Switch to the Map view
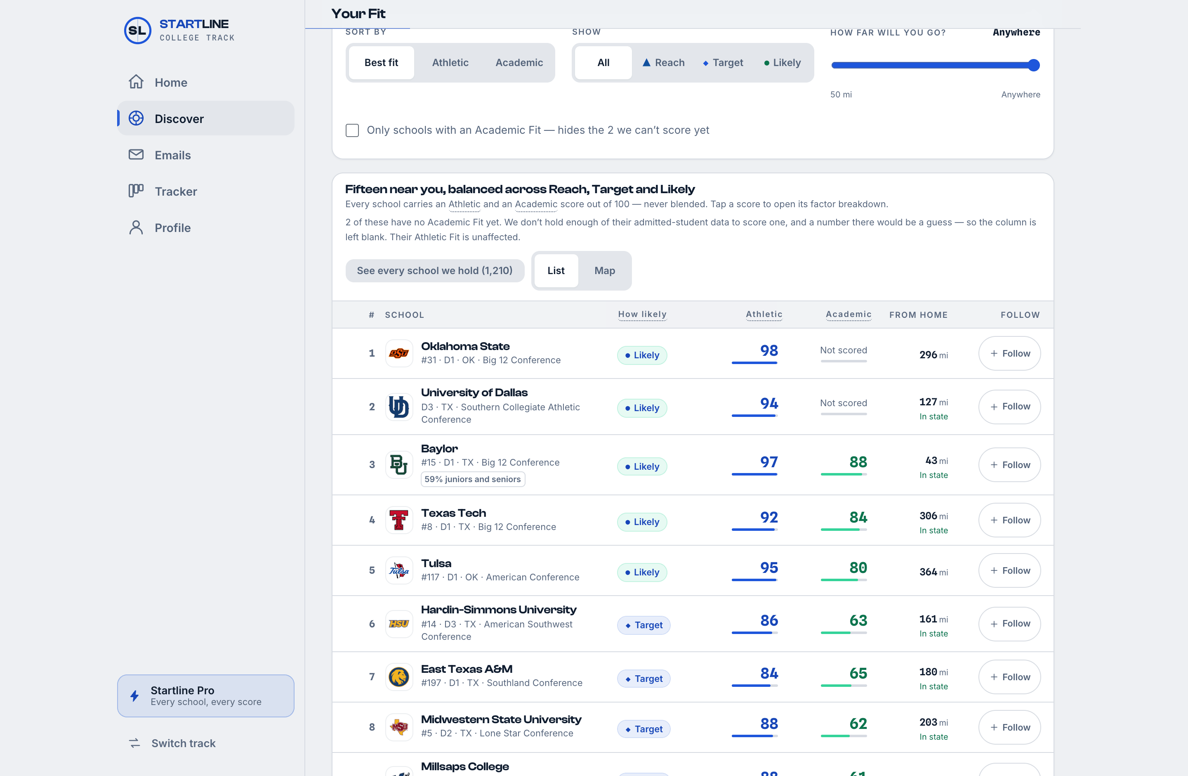1188x776 pixels. (x=604, y=271)
